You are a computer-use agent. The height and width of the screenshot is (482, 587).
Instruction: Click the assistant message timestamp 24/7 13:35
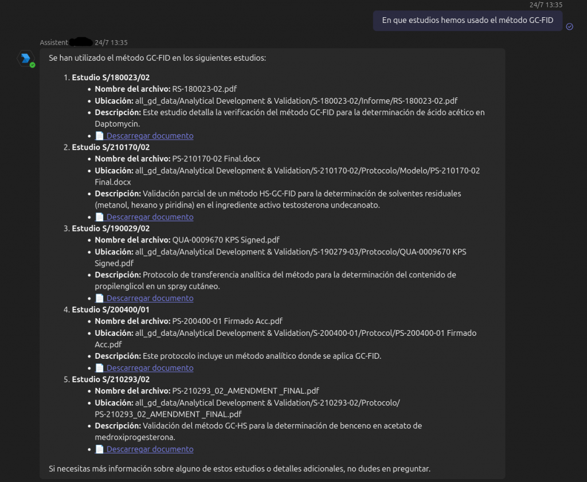tap(111, 42)
